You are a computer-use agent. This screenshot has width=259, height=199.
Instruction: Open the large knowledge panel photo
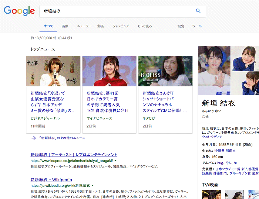click(214, 71)
